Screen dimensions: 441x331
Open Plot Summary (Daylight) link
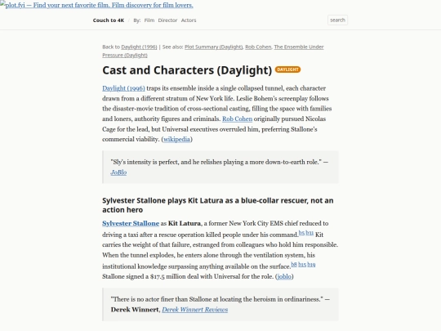point(213,47)
